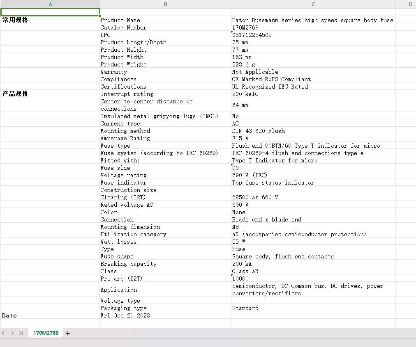Click the 'Date' label cell
This screenshot has width=416, height=347.
(x=51, y=315)
